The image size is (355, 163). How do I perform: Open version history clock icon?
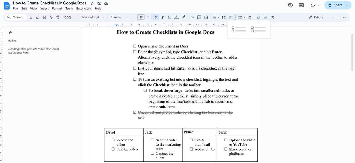tap(291, 5)
